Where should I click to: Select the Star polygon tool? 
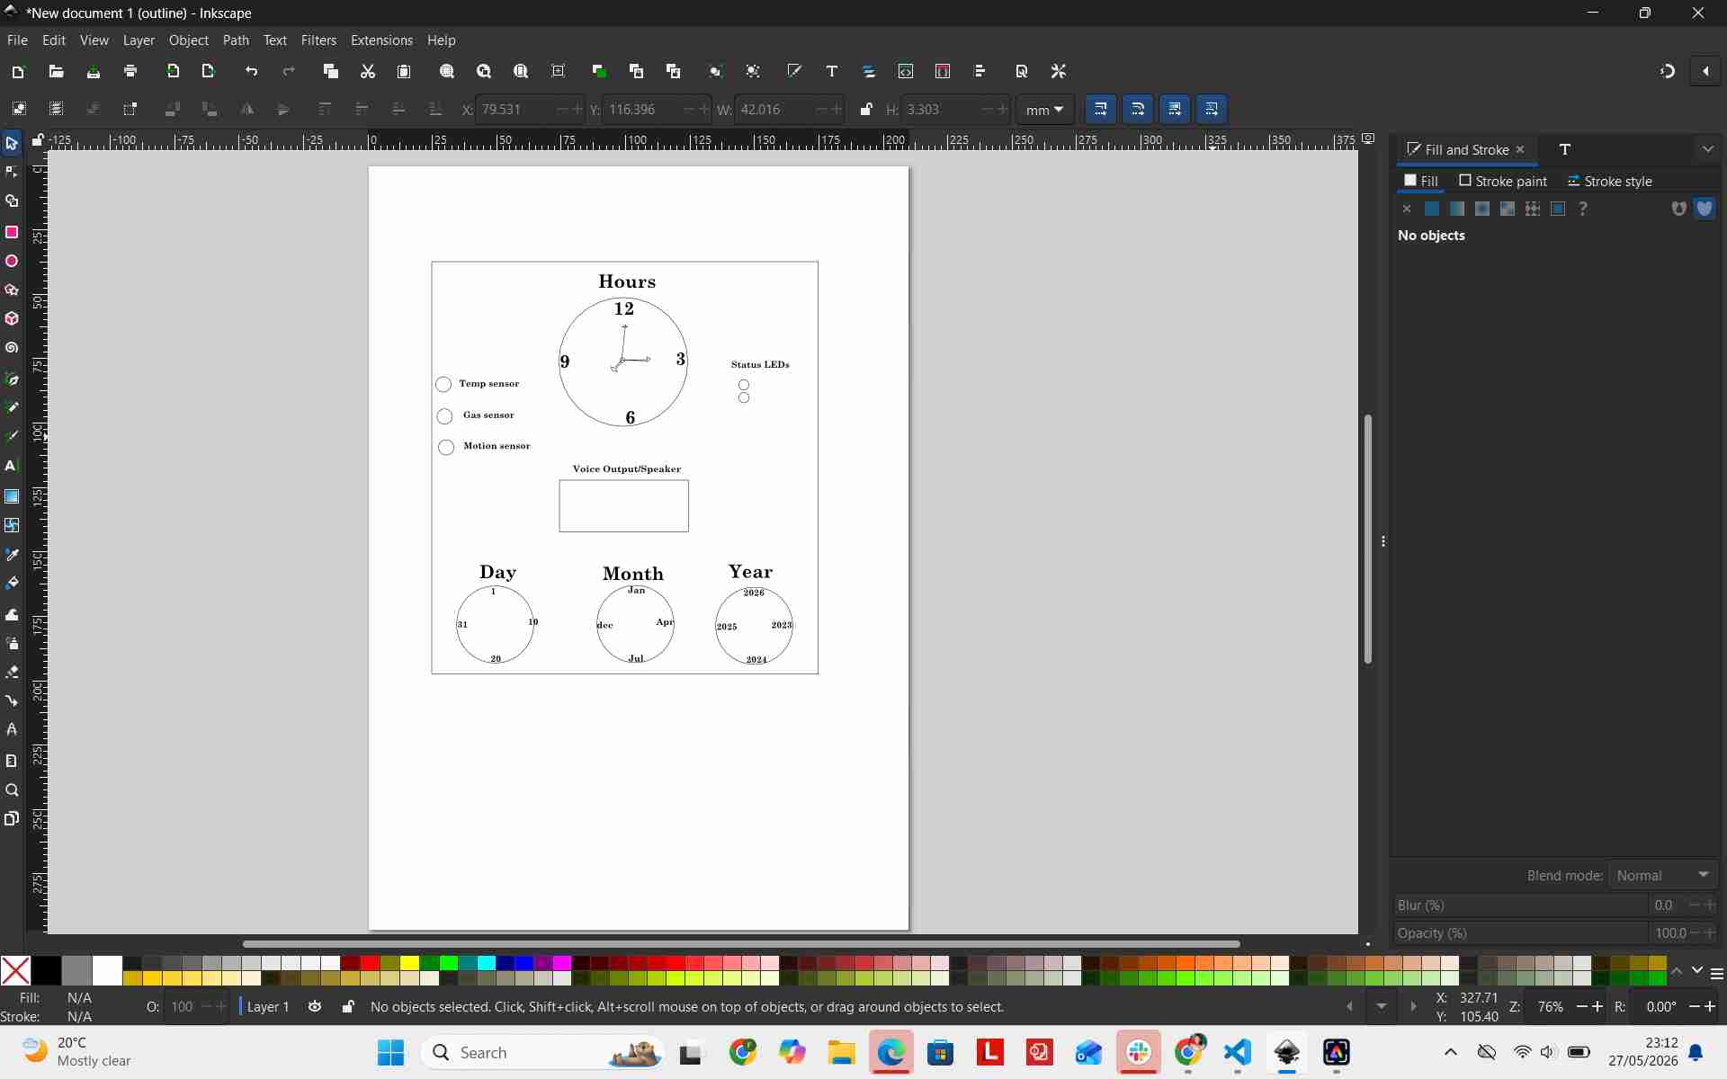pyautogui.click(x=12, y=290)
